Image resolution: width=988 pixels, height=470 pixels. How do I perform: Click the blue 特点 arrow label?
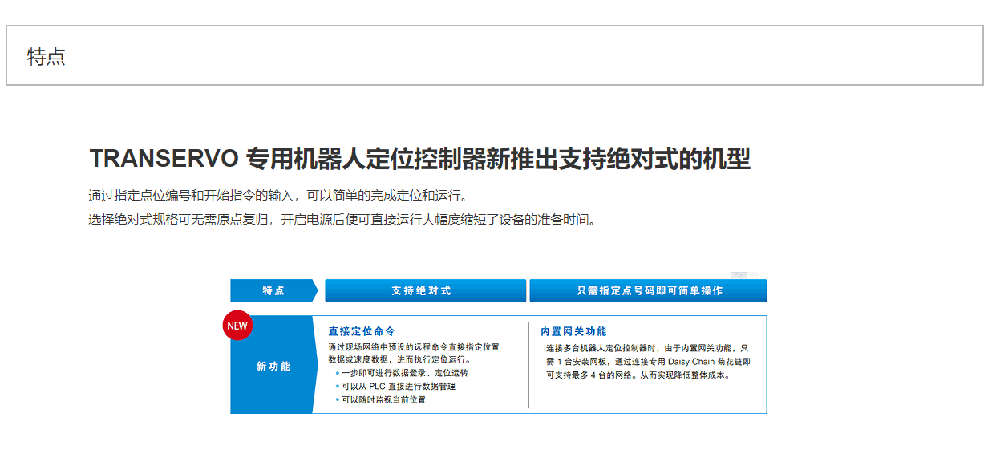click(x=273, y=290)
